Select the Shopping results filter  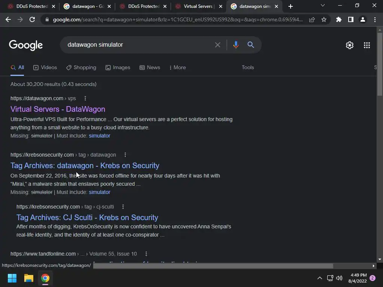(x=81, y=68)
